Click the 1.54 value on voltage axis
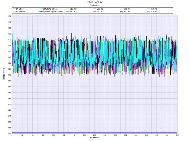This screenshot has height=141, width=189. pyautogui.click(x=9, y=16)
